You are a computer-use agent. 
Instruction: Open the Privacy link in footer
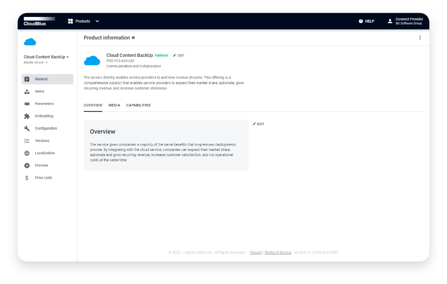click(256, 252)
